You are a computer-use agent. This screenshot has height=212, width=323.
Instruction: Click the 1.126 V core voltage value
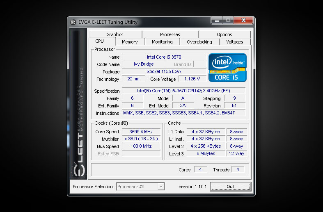coord(192,79)
